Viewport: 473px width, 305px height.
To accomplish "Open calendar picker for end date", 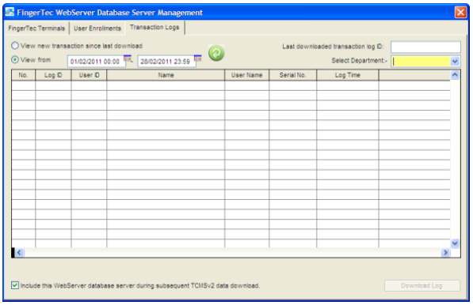I will [x=197, y=58].
